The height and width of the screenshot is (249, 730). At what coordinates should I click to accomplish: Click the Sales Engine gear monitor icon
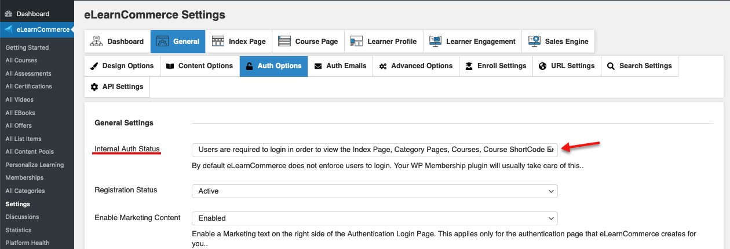534,41
